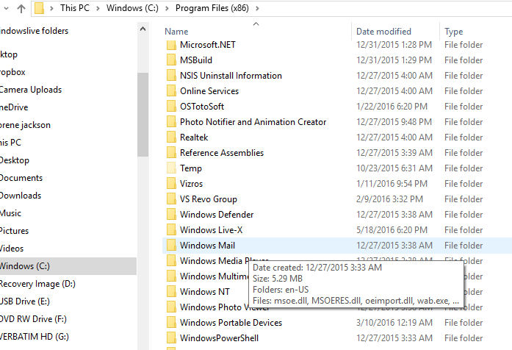This screenshot has height=350, width=512.
Task: Select NSIS Uninstall Information folder icon
Action: coord(171,76)
